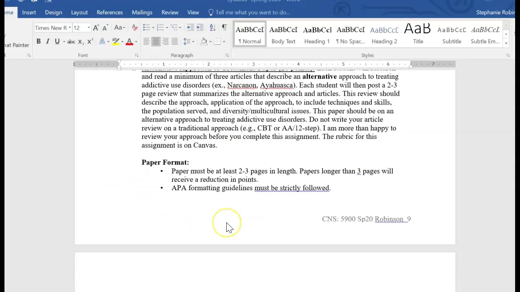Image resolution: width=520 pixels, height=292 pixels.
Task: Click the Format Painter button
Action: coord(17,45)
